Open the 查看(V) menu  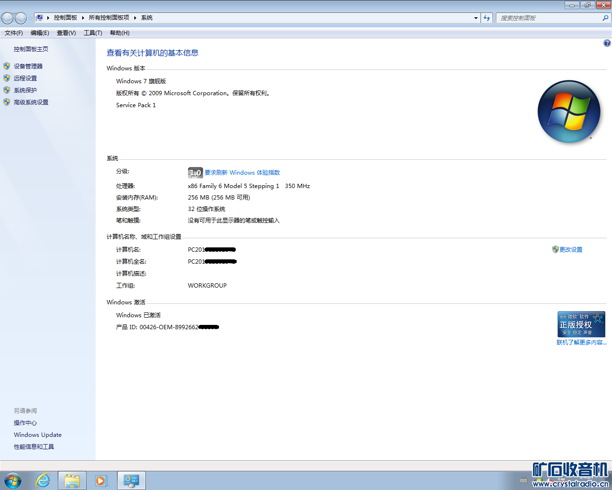66,33
